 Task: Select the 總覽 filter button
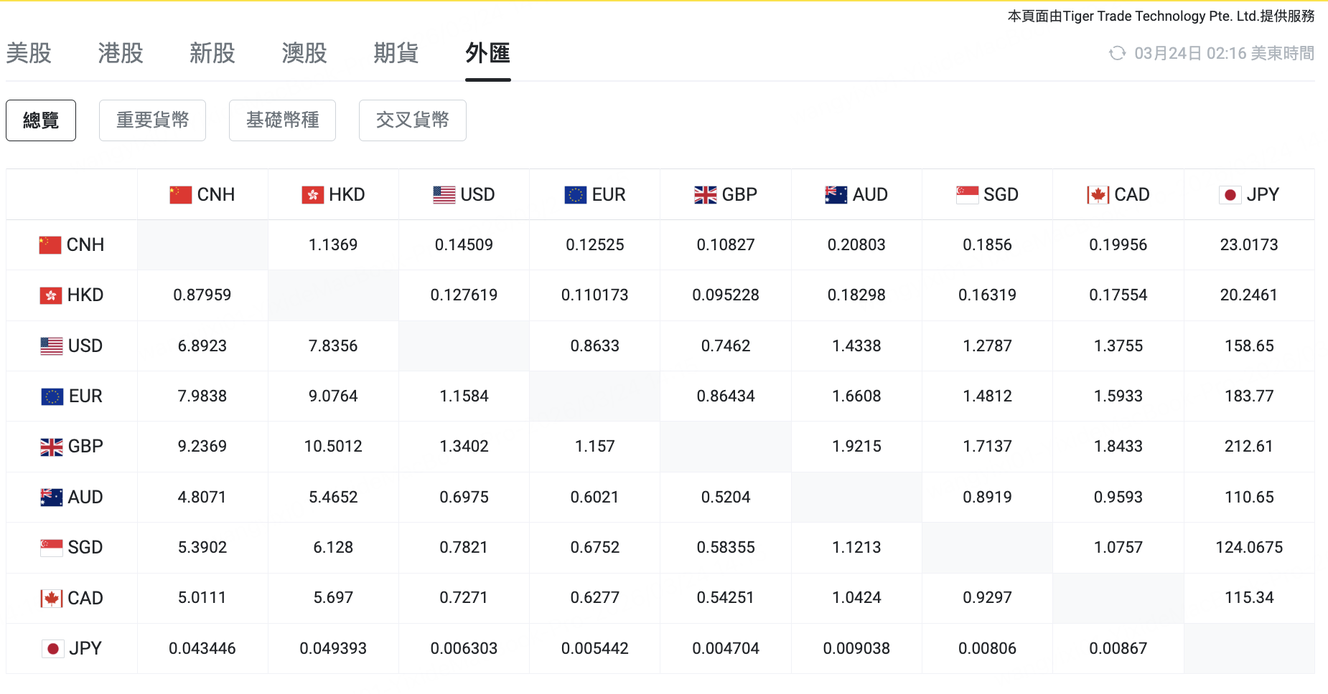[x=41, y=120]
